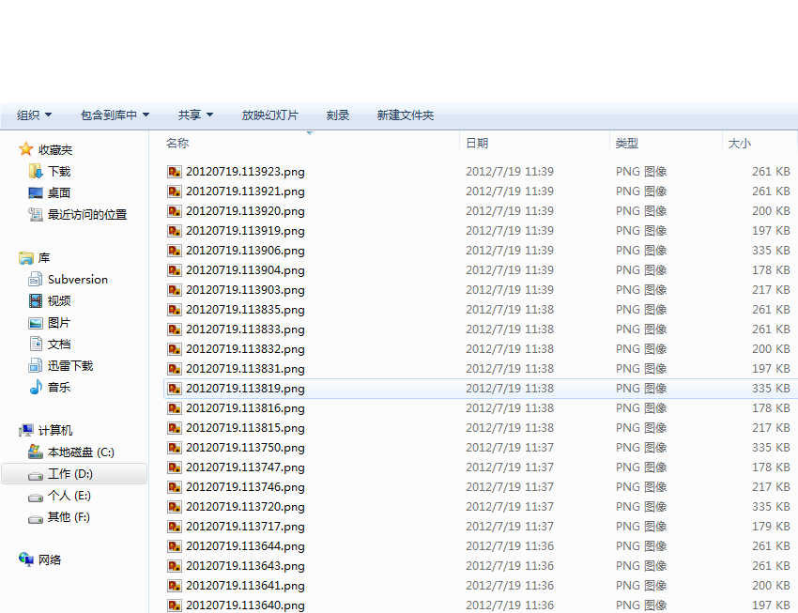Open the Subversion library icon
Viewport: 798px width, 613px height.
(x=36, y=280)
